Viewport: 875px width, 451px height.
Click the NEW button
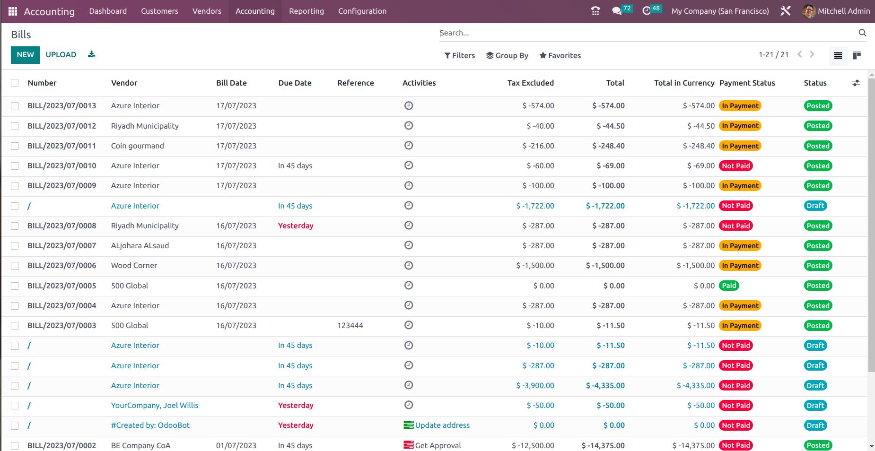point(25,54)
